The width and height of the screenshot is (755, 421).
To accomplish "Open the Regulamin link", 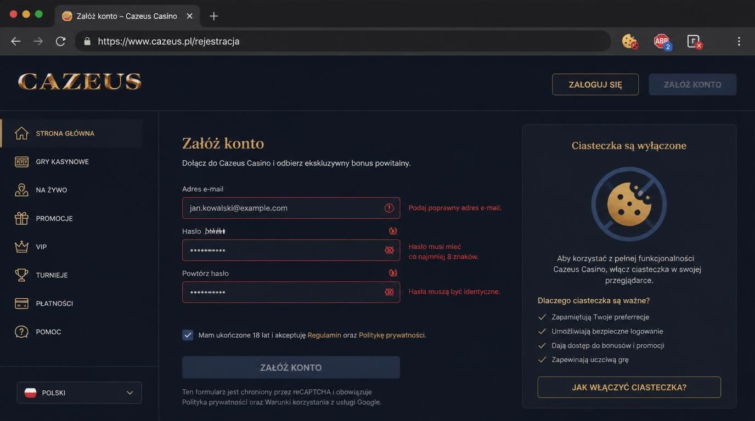I will [324, 335].
